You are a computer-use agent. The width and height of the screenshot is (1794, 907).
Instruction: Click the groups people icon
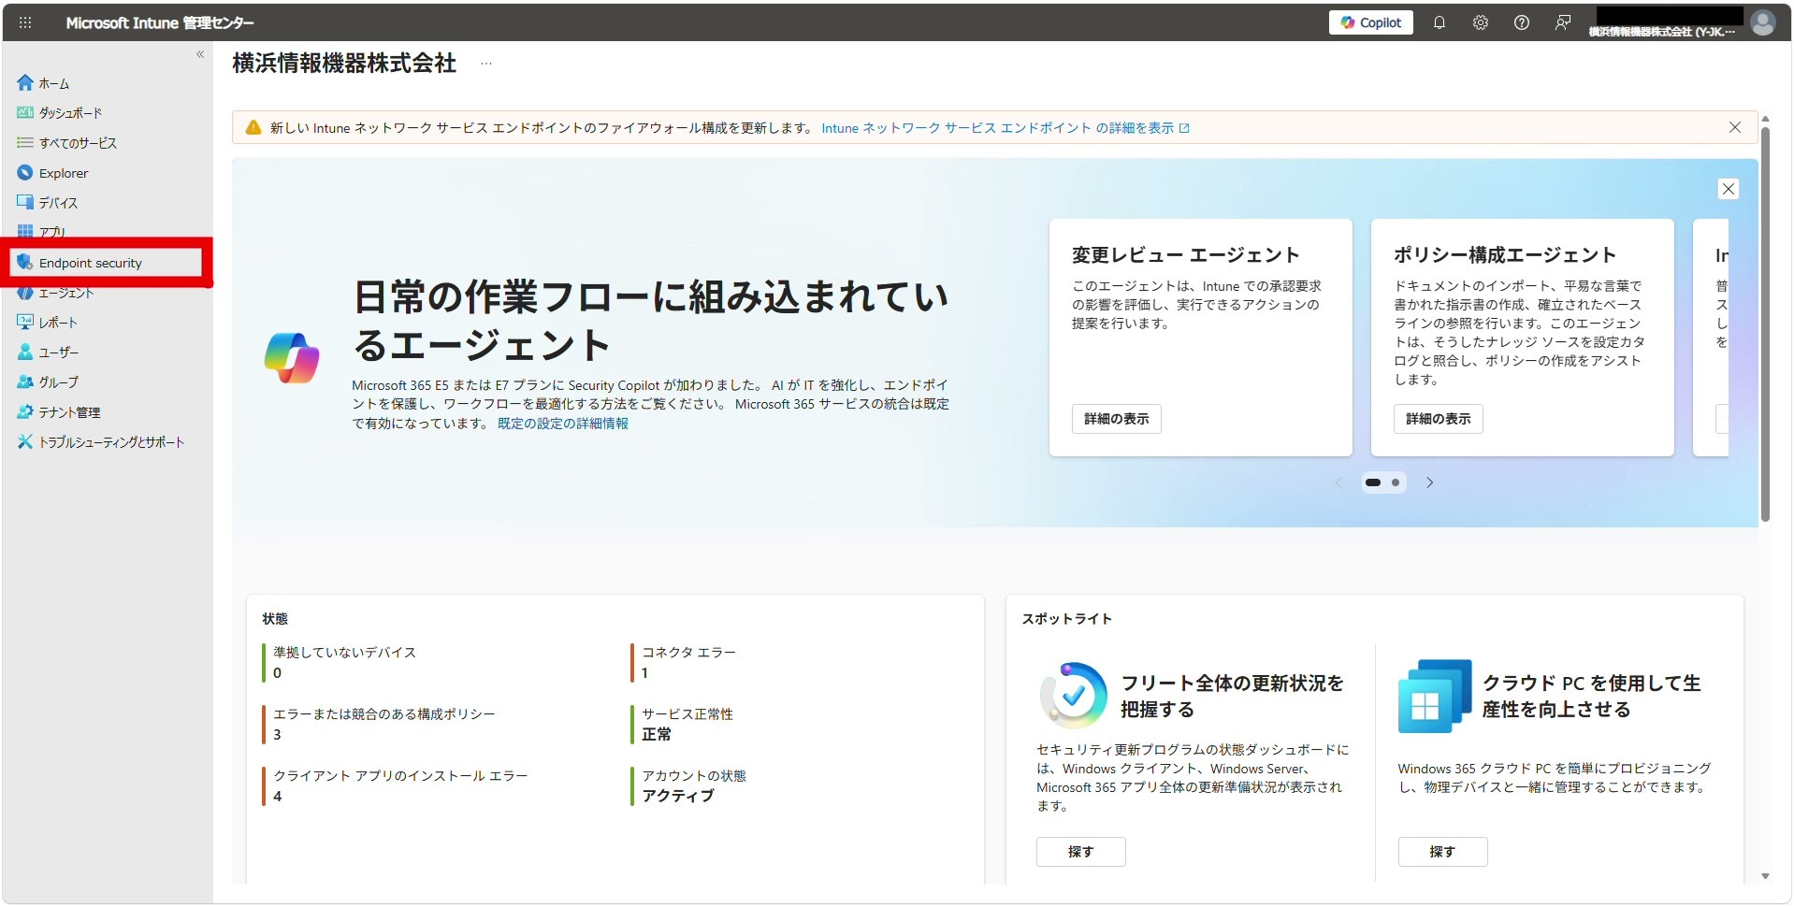click(x=25, y=382)
